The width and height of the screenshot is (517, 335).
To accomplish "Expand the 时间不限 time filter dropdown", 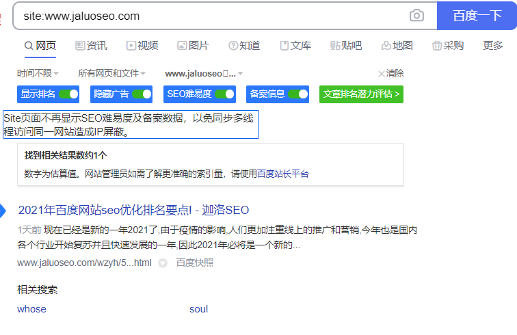I will [x=38, y=73].
